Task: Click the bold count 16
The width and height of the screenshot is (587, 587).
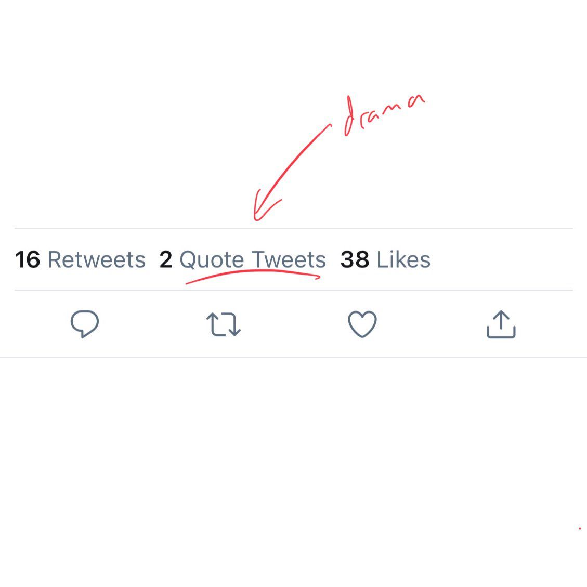Action: 28,260
